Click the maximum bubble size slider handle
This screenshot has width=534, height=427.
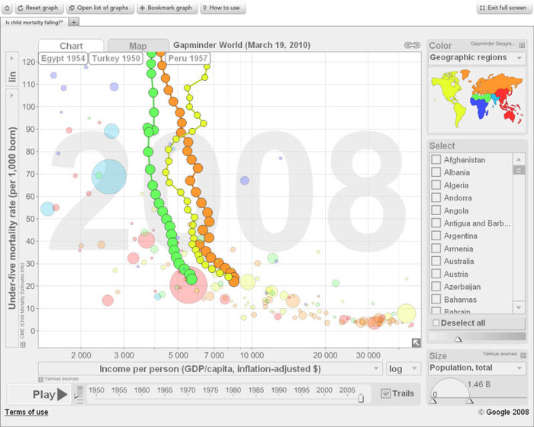[x=470, y=401]
